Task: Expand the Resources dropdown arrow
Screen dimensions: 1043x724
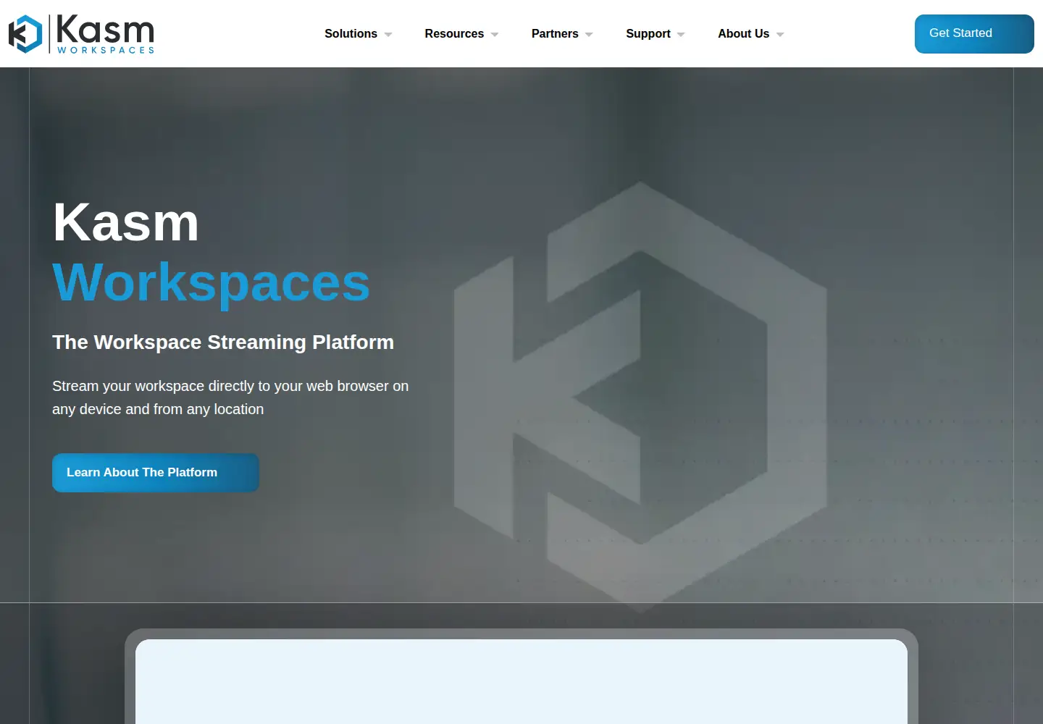Action: pos(495,35)
